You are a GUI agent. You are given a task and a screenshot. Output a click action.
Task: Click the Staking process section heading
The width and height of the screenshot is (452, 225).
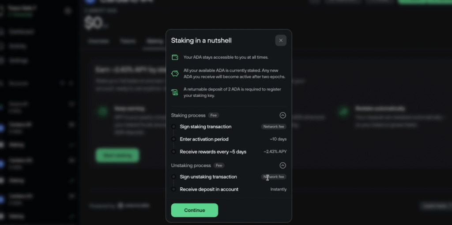(188, 115)
